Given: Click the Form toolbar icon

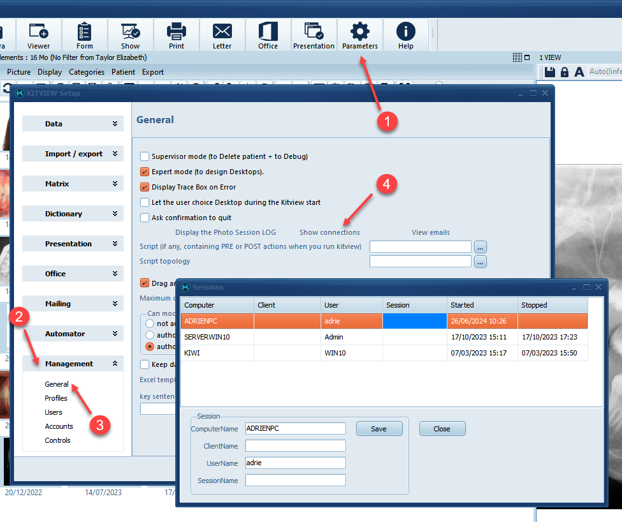Looking at the screenshot, I should coord(85,34).
